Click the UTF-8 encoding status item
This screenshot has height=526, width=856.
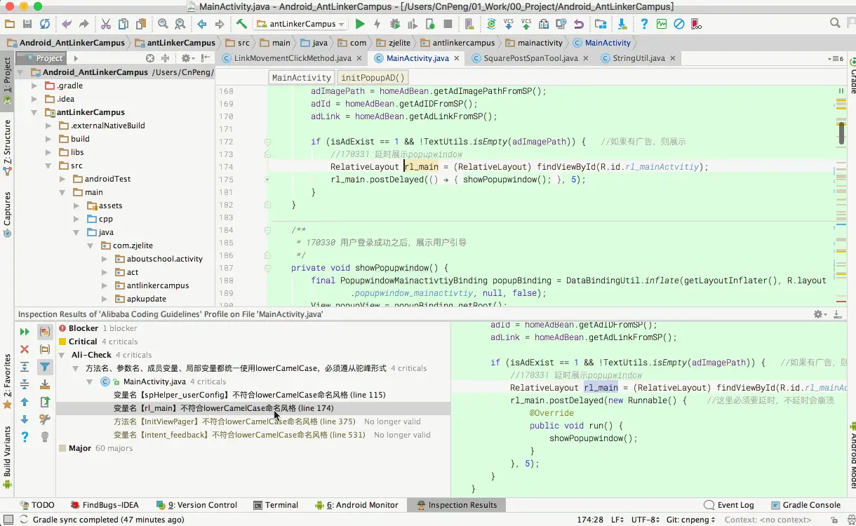(644, 520)
